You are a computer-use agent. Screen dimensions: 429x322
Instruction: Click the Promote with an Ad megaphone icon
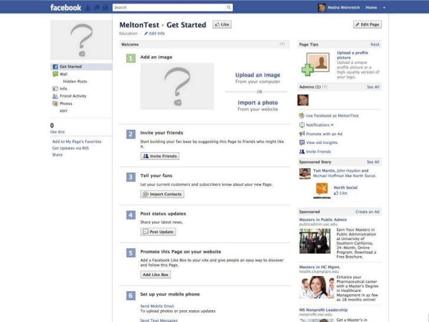(x=302, y=134)
